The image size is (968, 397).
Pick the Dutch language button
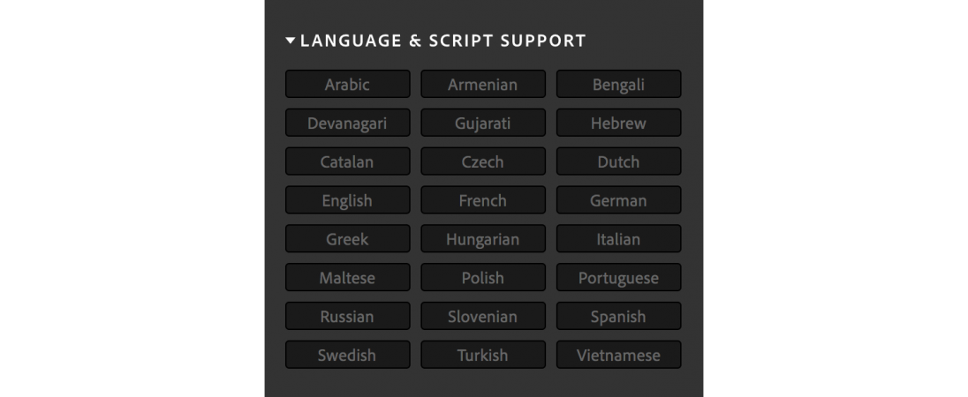pyautogui.click(x=618, y=162)
